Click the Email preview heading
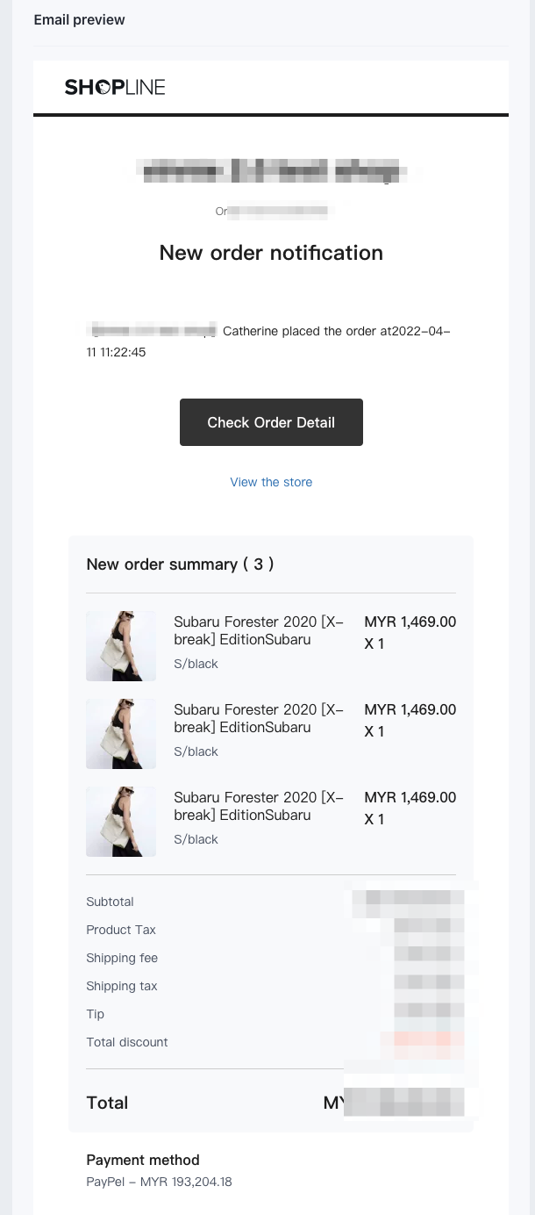The image size is (535, 1215). coord(79,19)
